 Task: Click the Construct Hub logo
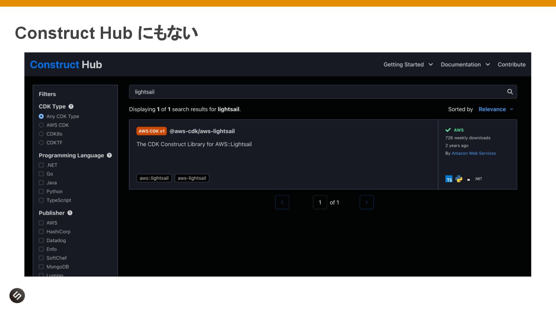pyautogui.click(x=66, y=64)
